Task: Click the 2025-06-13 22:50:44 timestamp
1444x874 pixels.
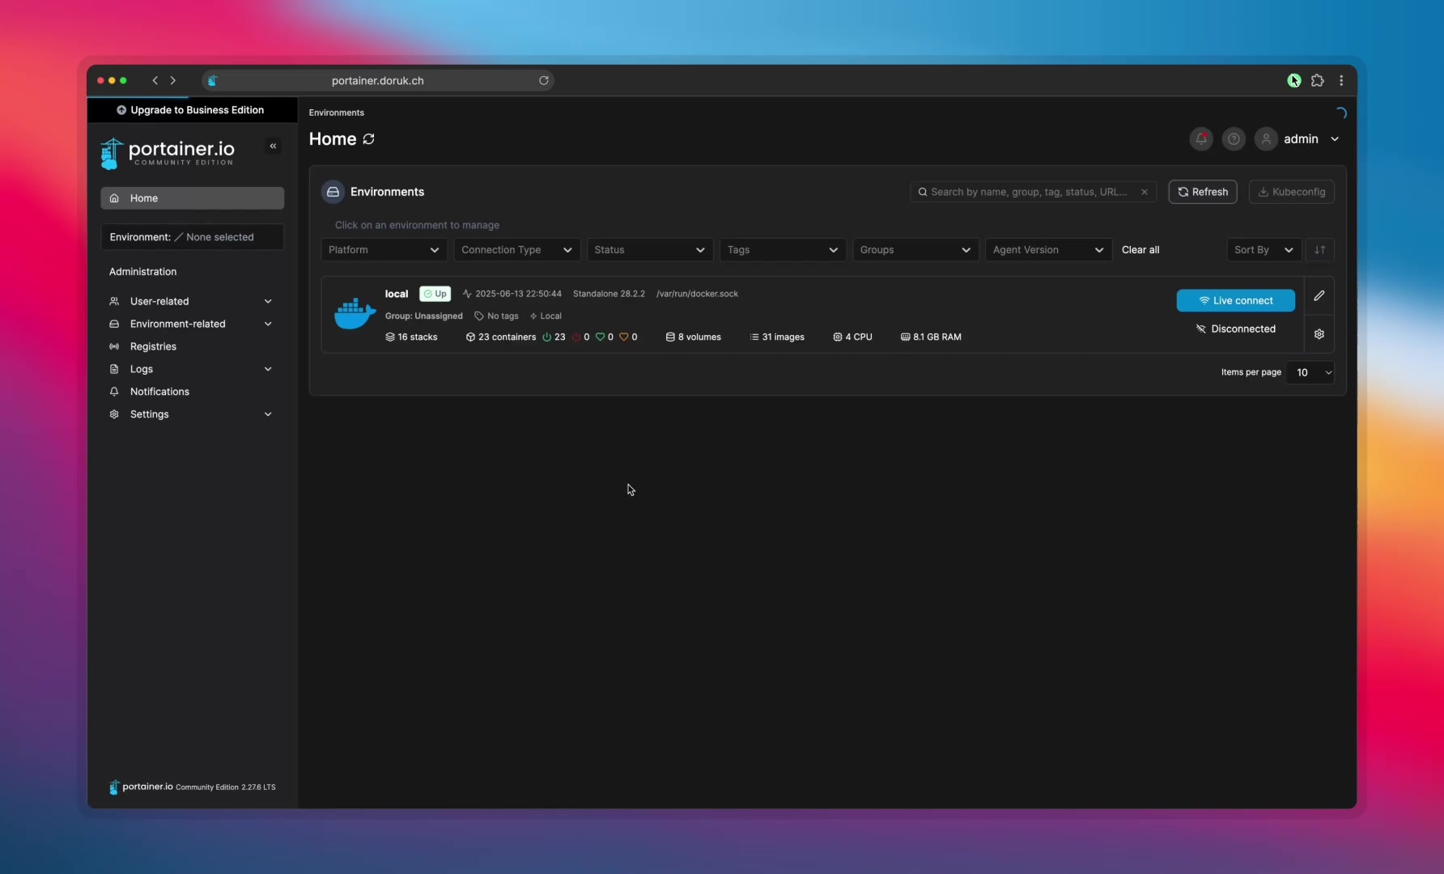Action: 512,294
